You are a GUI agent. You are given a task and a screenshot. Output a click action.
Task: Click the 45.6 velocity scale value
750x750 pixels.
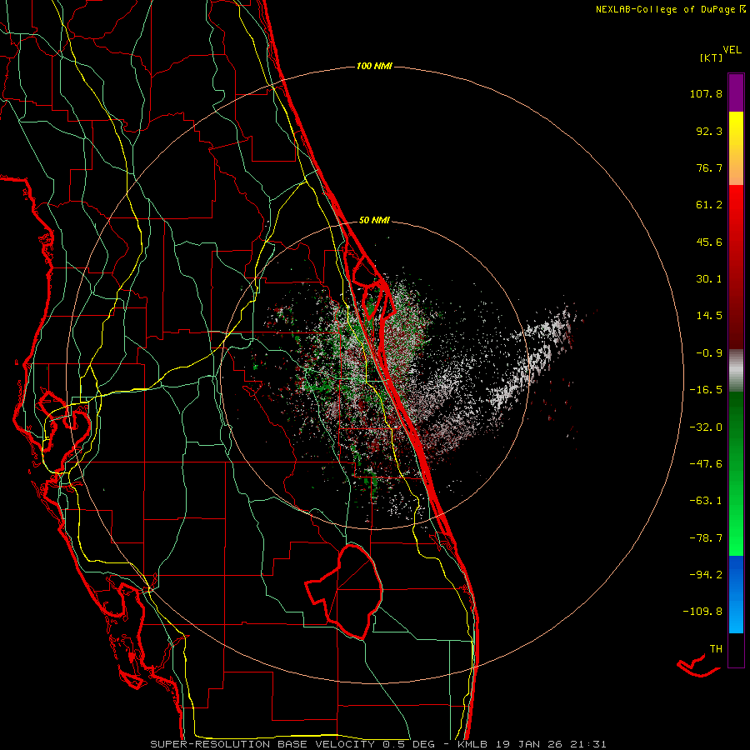pyautogui.click(x=709, y=242)
